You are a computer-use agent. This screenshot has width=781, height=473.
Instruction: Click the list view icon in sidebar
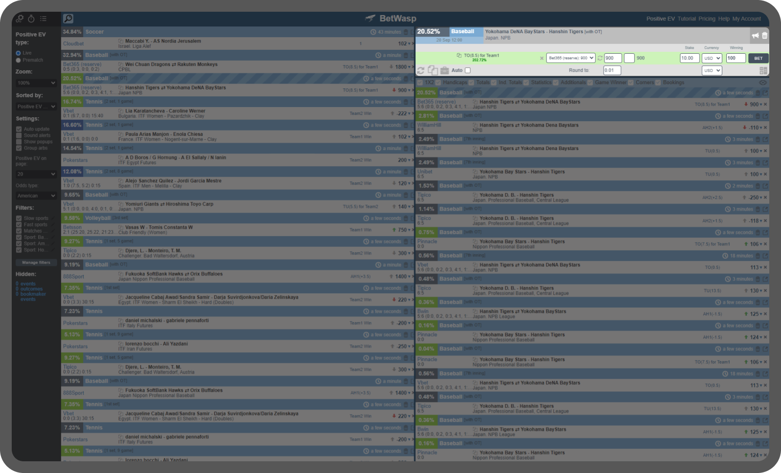pos(43,19)
